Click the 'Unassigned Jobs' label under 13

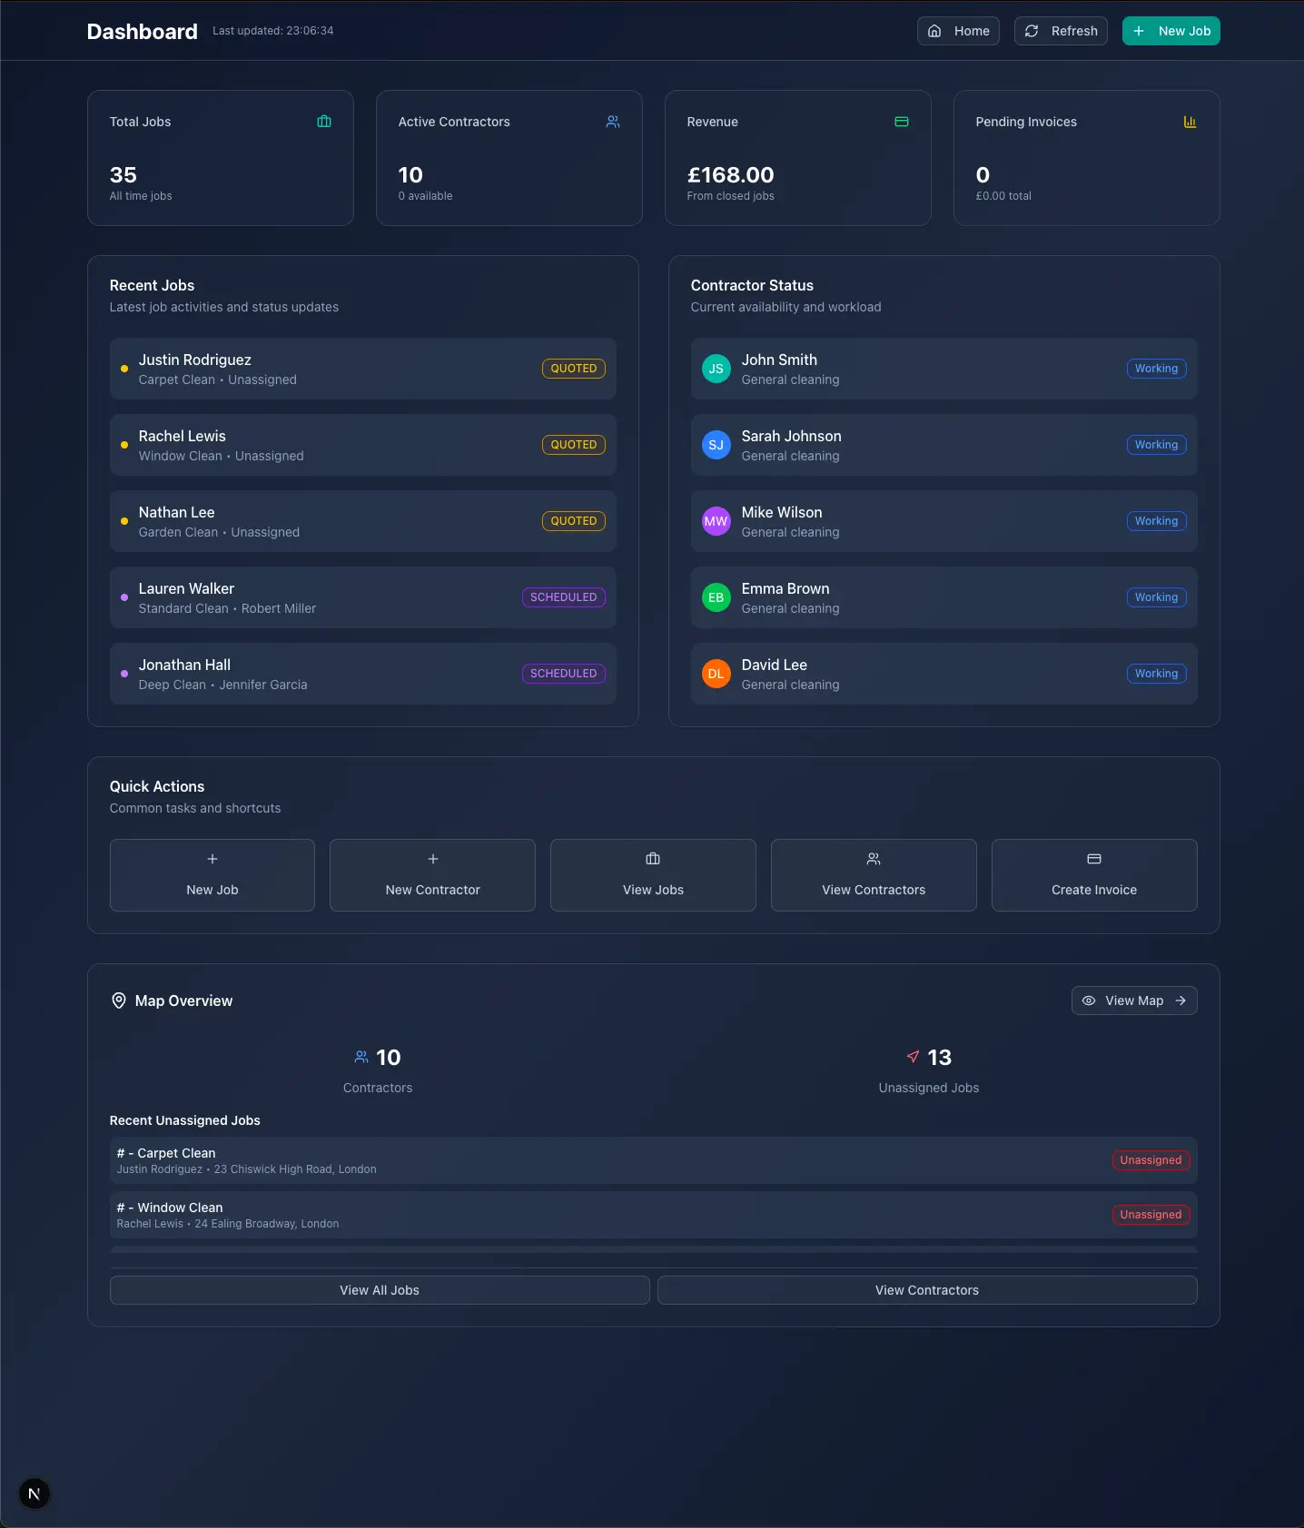[929, 1088]
